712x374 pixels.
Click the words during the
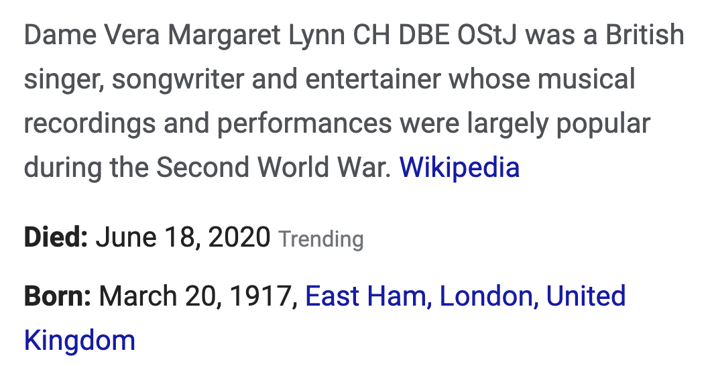click(x=86, y=167)
